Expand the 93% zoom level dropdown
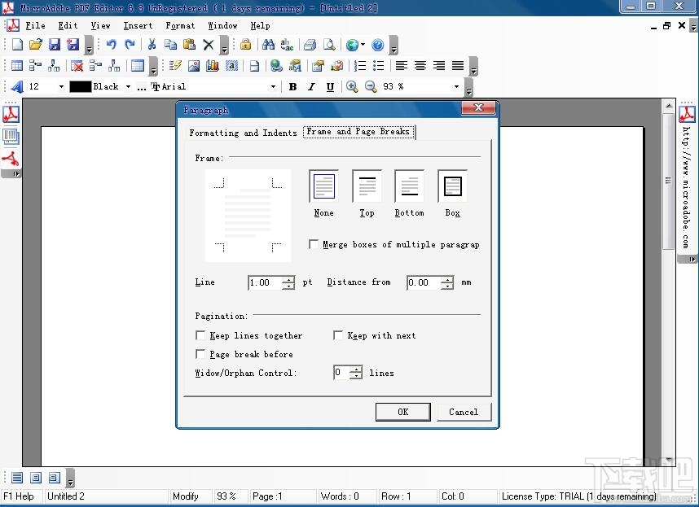This screenshot has height=507, width=699. pos(456,86)
